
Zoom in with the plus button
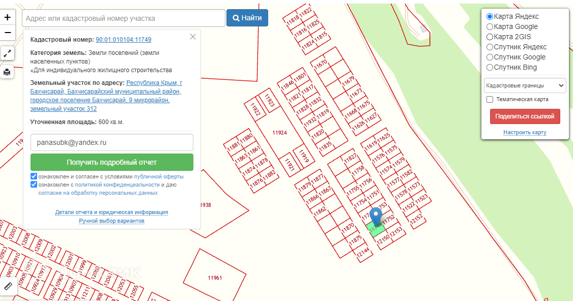(7, 17)
